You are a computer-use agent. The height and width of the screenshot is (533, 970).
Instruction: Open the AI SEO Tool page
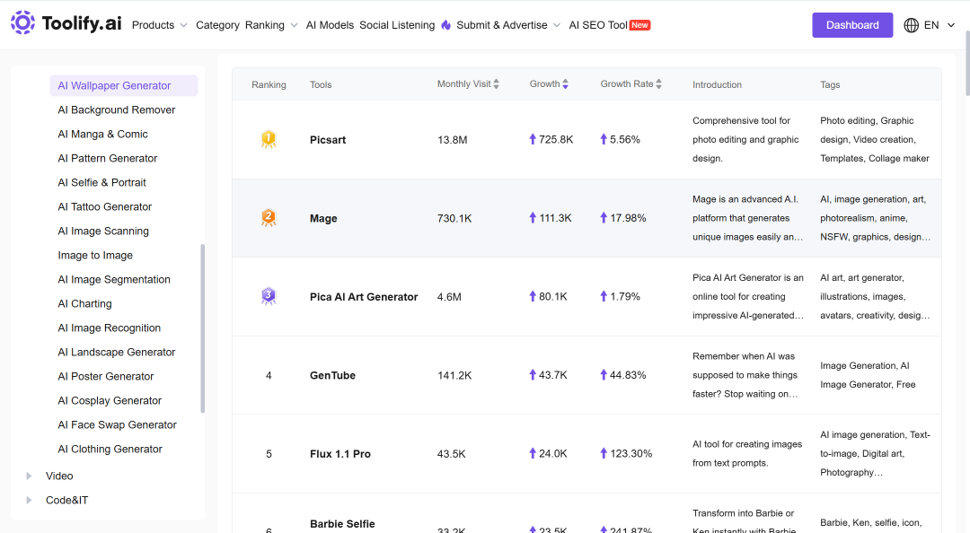[x=597, y=25]
